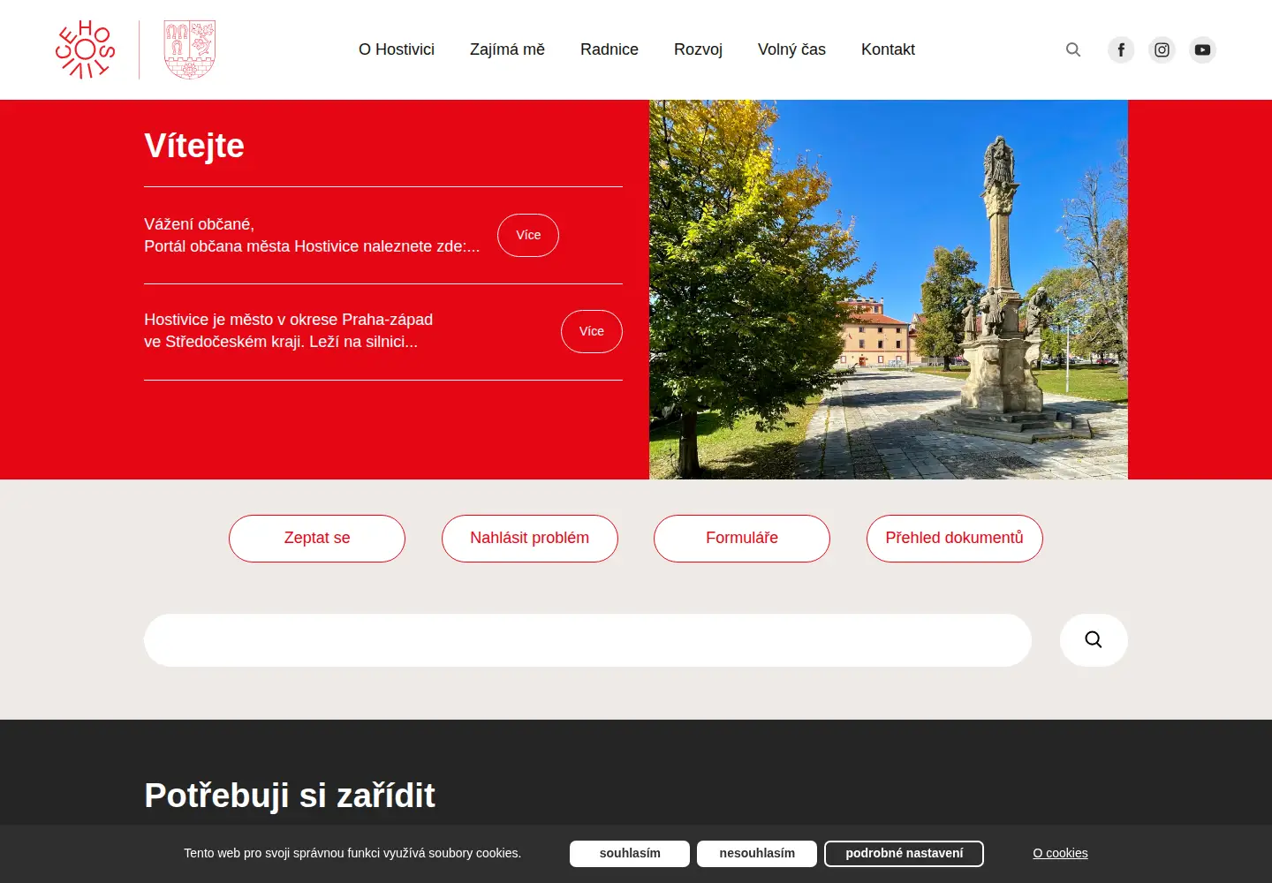Click Více next to Vážení občané
Image resolution: width=1272 pixels, height=883 pixels.
click(528, 235)
